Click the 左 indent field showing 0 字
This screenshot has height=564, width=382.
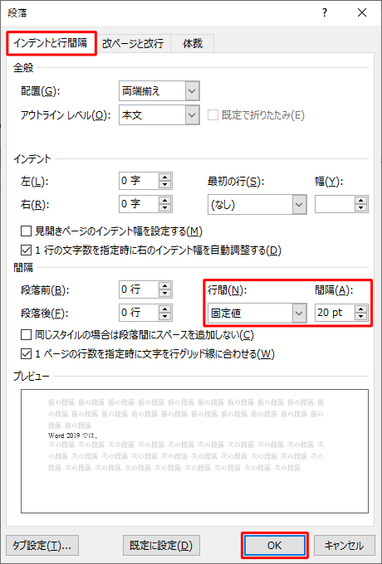click(x=139, y=181)
